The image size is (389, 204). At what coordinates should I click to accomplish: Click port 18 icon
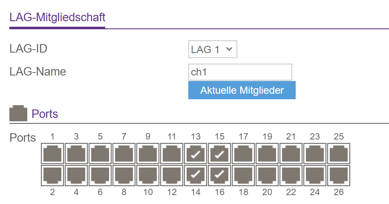point(243,175)
